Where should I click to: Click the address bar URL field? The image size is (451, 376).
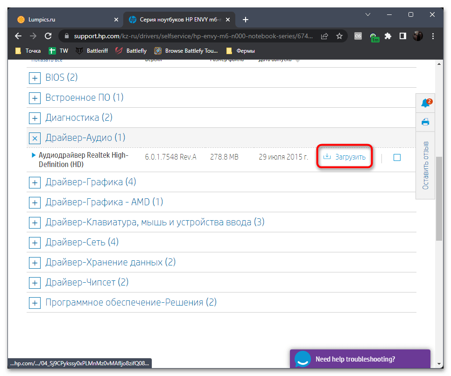(193, 36)
